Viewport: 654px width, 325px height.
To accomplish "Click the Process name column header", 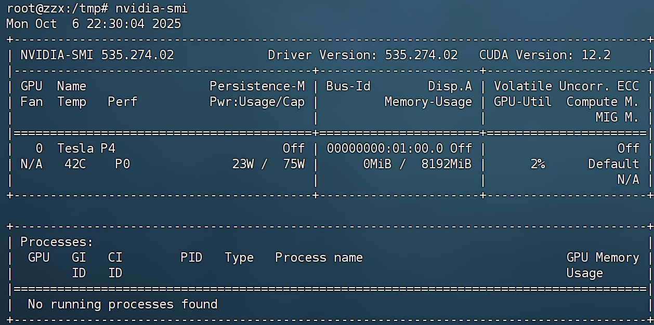I will click(319, 258).
